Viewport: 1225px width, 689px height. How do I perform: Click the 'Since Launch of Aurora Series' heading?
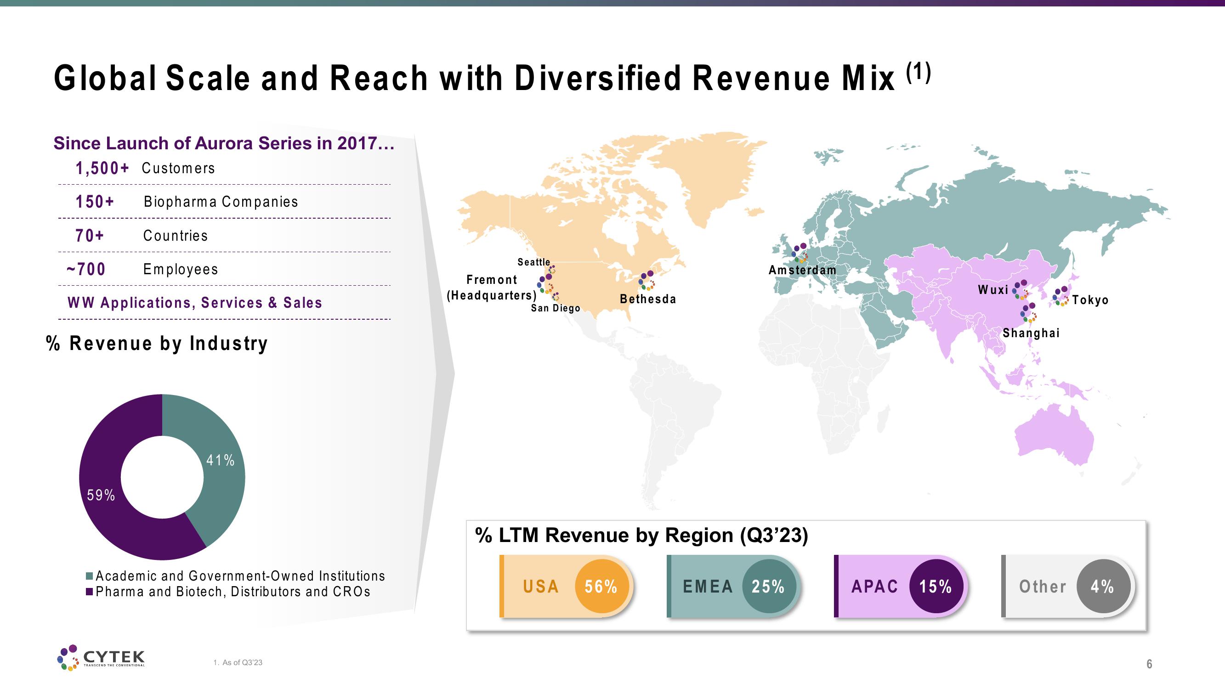pyautogui.click(x=224, y=143)
